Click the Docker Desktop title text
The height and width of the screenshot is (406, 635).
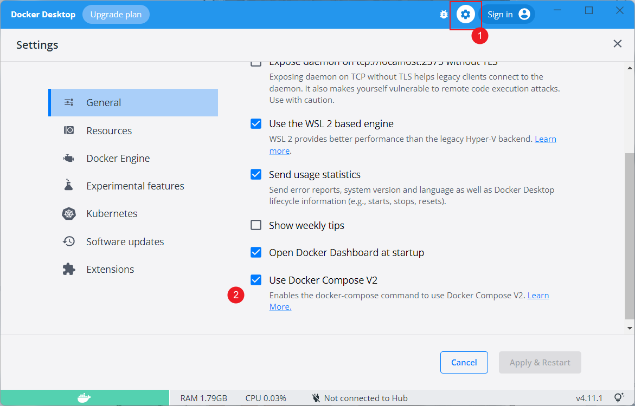coord(43,15)
